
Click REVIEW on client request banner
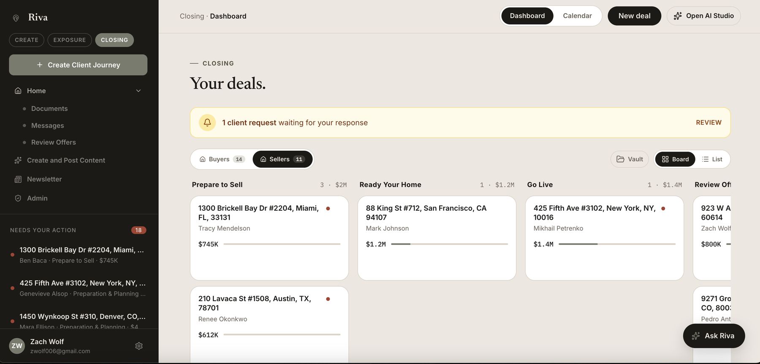pos(708,122)
